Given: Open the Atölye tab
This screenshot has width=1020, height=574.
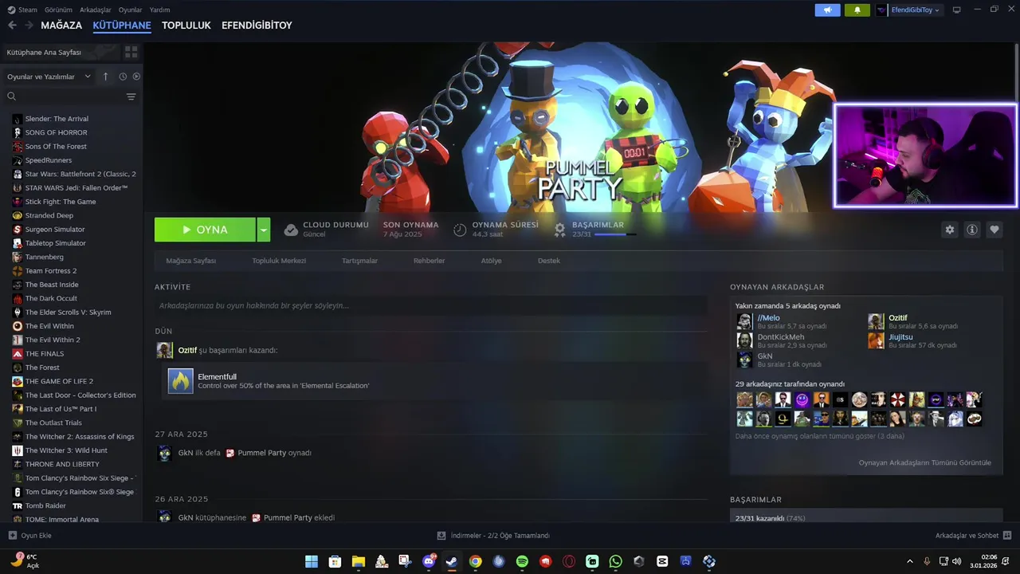Looking at the screenshot, I should coord(492,261).
